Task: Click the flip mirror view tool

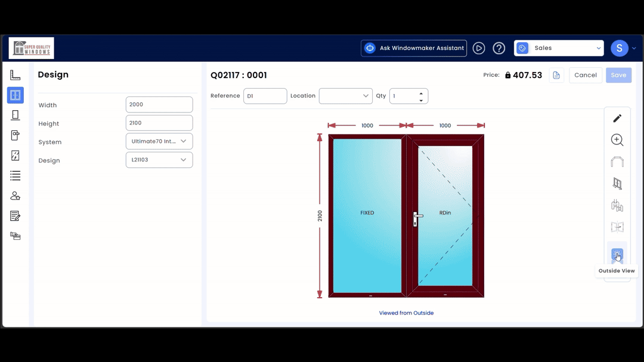Action: pyautogui.click(x=617, y=227)
